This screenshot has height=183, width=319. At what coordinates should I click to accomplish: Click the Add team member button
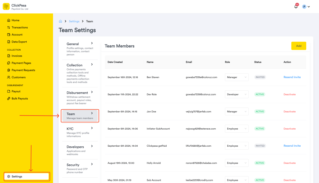pos(299,46)
